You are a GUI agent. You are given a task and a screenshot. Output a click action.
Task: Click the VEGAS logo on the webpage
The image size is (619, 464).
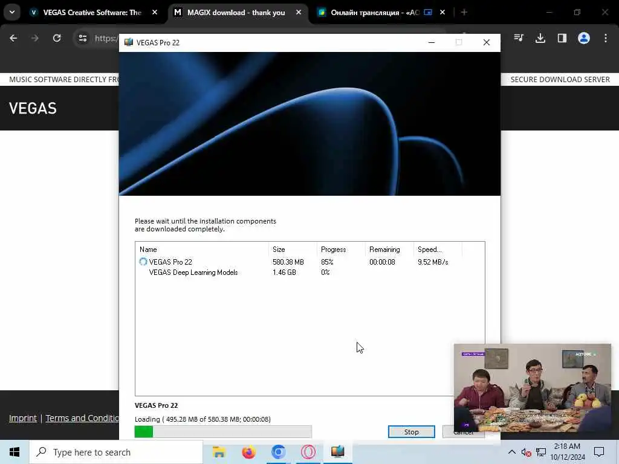(x=33, y=108)
